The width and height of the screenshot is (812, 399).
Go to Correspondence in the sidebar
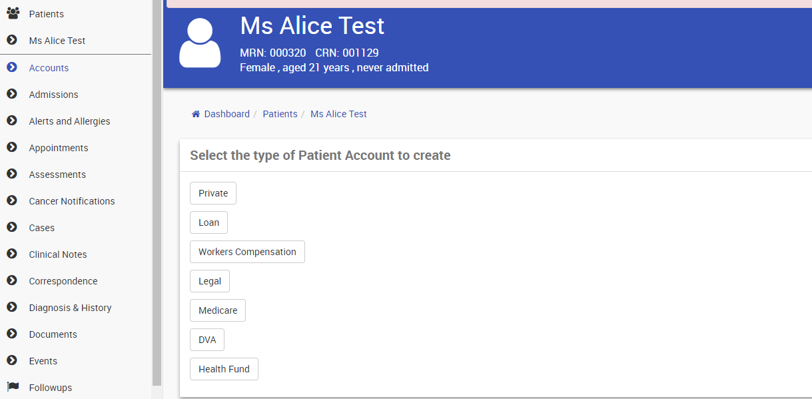(63, 281)
